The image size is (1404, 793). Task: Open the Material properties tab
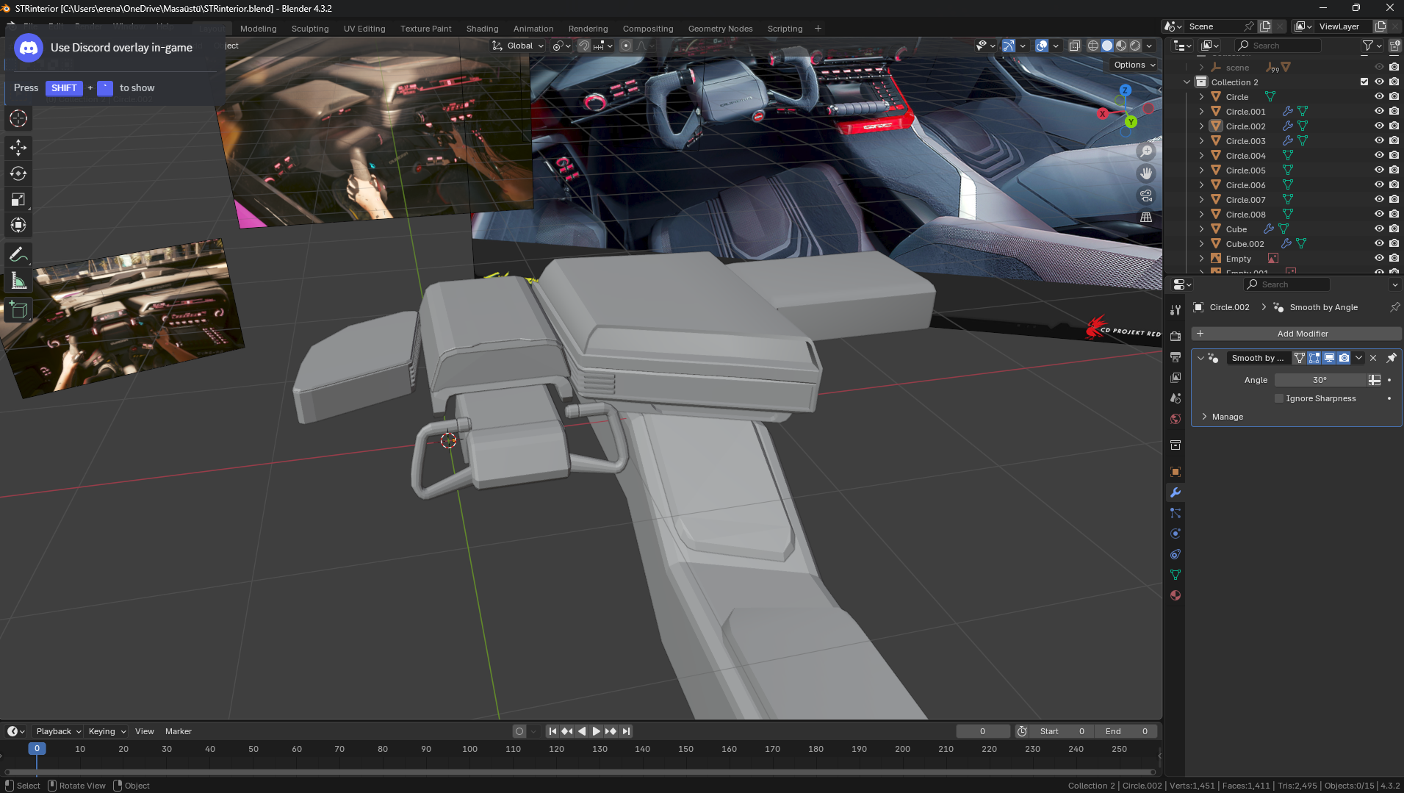coord(1176,595)
